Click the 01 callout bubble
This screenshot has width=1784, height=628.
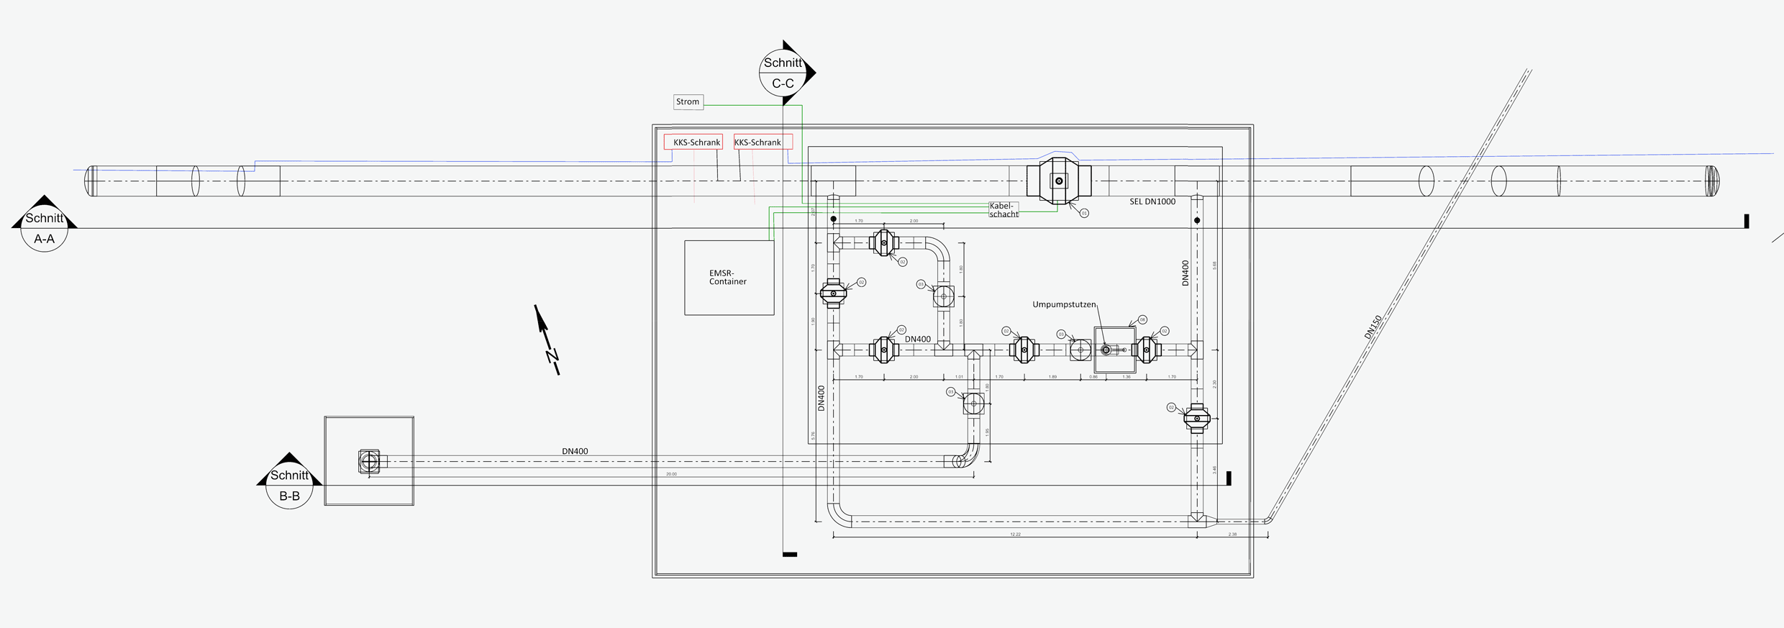(1084, 213)
